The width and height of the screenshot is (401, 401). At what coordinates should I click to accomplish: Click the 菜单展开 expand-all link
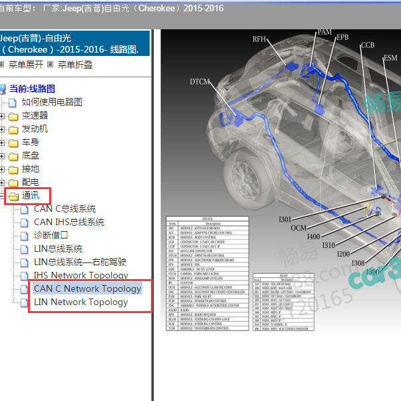tap(25, 65)
